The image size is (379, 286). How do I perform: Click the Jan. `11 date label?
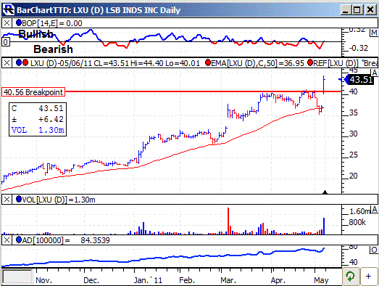point(148,280)
